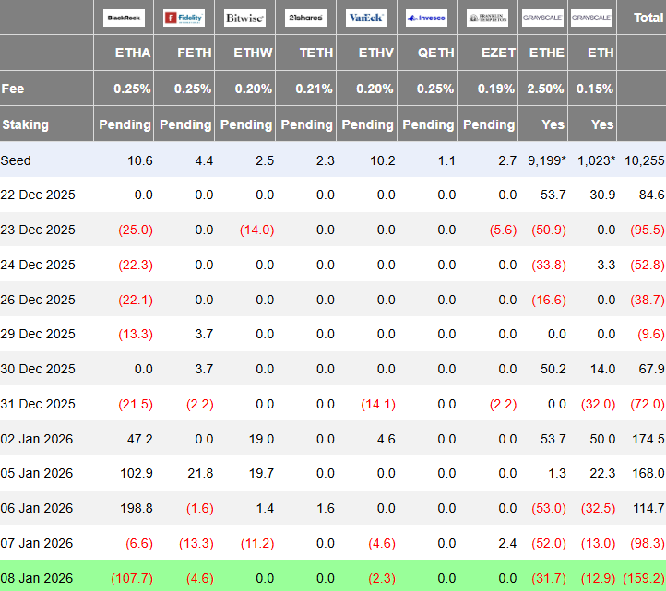Select ETHW outflow (14.0)
This screenshot has height=591, width=666.
tap(257, 230)
